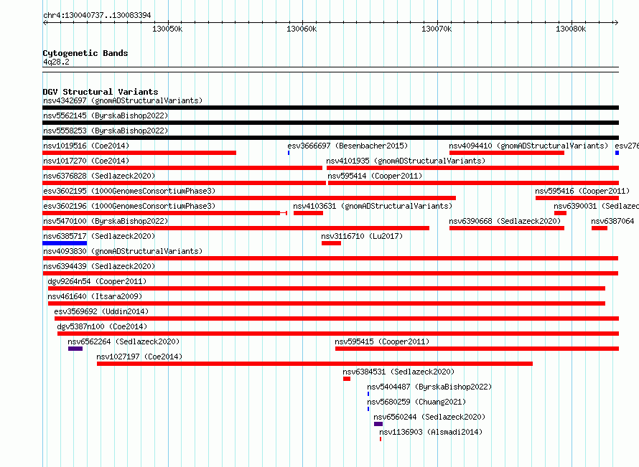The height and width of the screenshot is (467, 639).
Task: Click the nsv6385717 Sedlazeck2020 label
Action: [99, 236]
